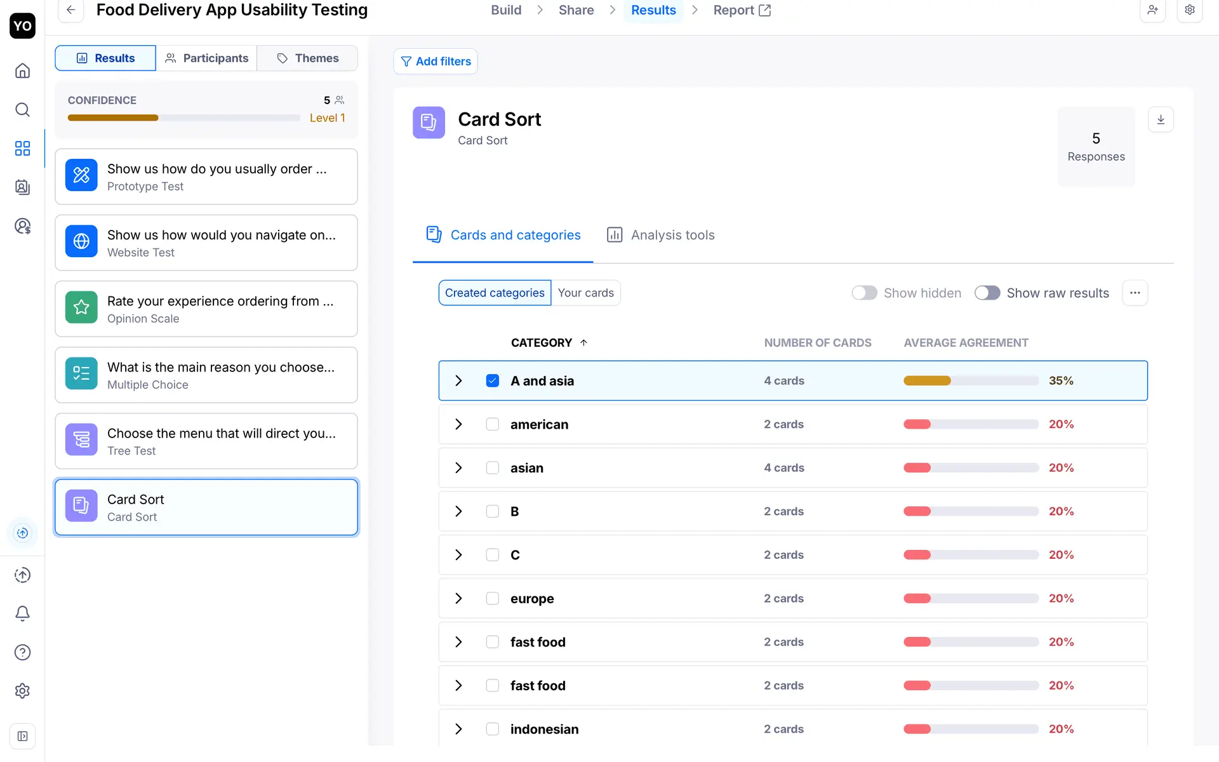Open the help question mark icon

coord(22,652)
